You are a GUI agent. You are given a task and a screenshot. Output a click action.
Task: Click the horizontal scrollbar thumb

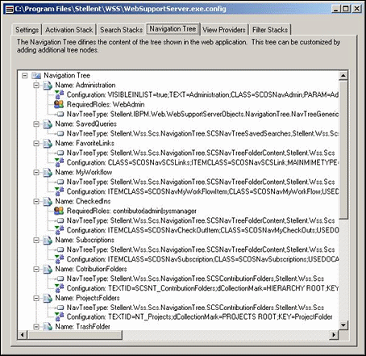click(74, 335)
